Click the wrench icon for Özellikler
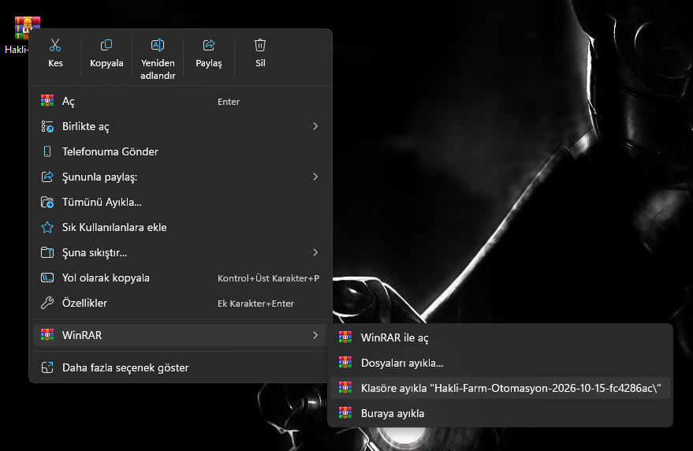This screenshot has width=693, height=451. 47,303
